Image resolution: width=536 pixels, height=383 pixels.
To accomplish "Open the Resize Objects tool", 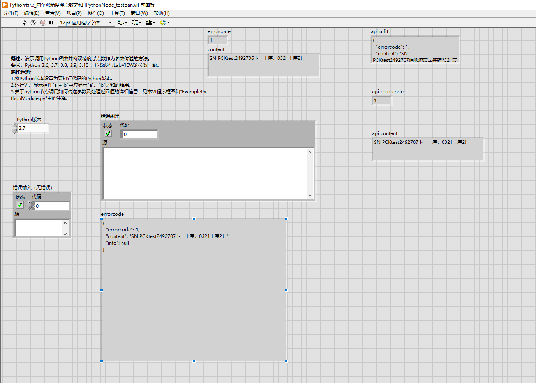I will 150,23.
